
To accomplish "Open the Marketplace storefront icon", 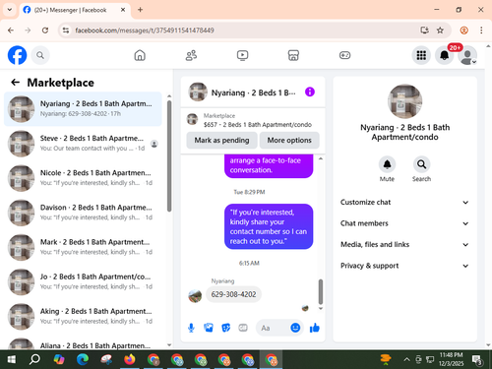I will click(x=293, y=55).
